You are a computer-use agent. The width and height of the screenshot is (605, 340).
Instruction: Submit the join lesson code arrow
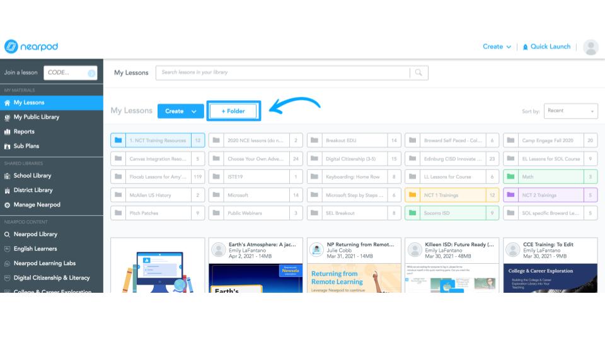[x=91, y=73]
